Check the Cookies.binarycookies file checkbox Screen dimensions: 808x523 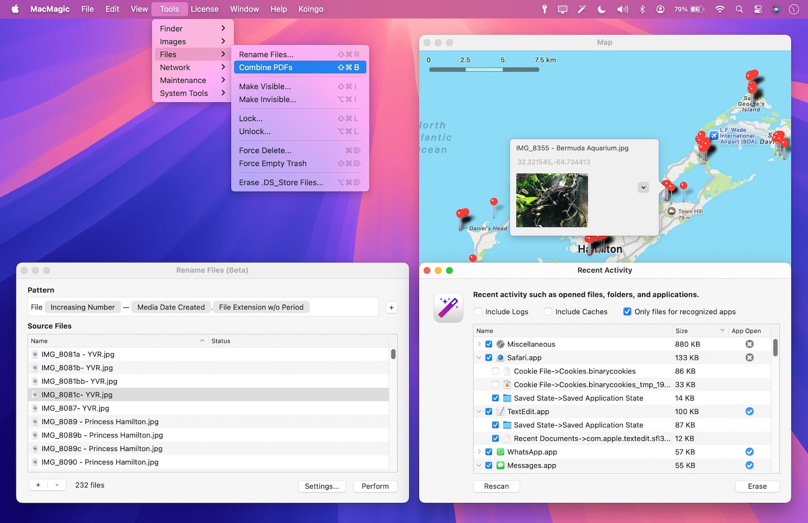point(496,371)
